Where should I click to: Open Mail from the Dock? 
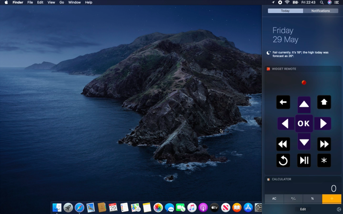90,208
